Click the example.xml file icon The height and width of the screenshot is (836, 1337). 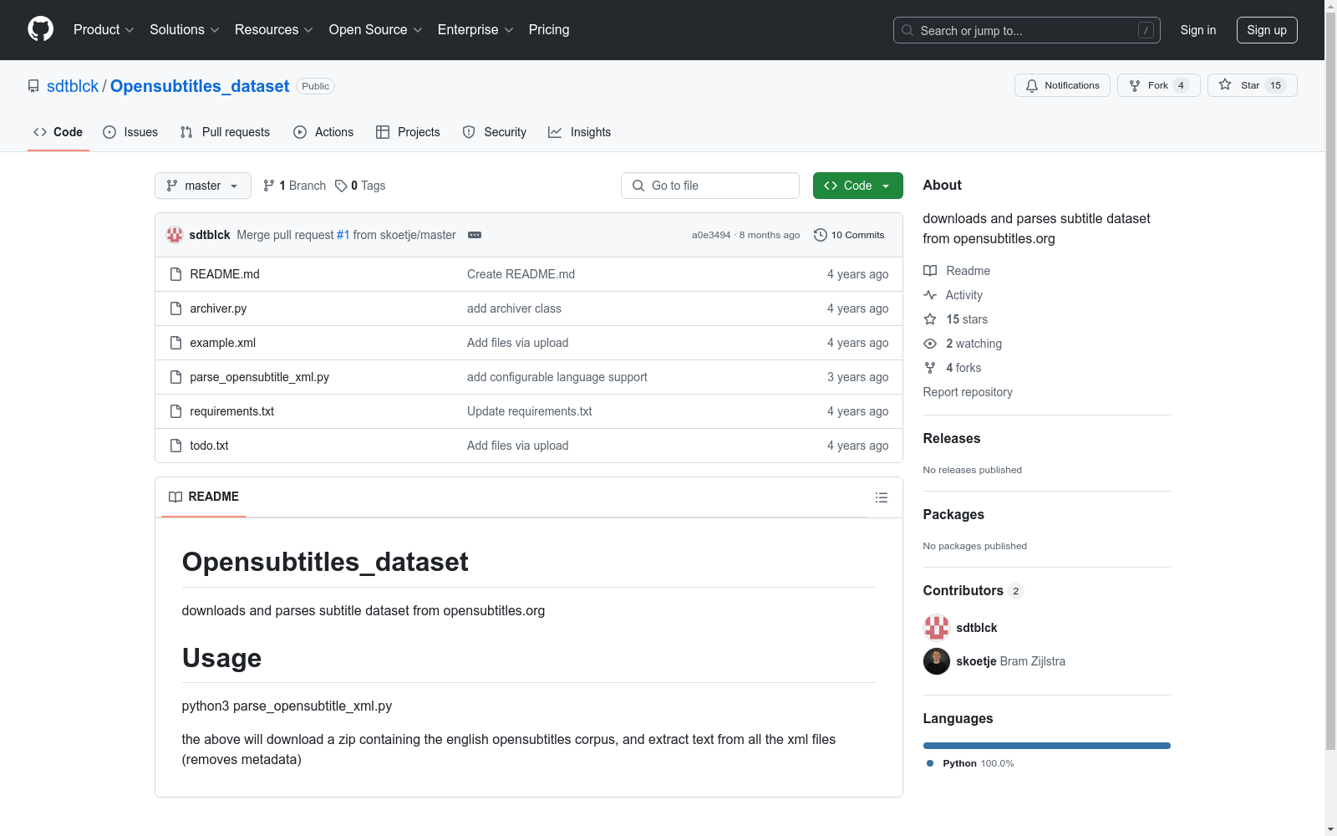pos(175,343)
